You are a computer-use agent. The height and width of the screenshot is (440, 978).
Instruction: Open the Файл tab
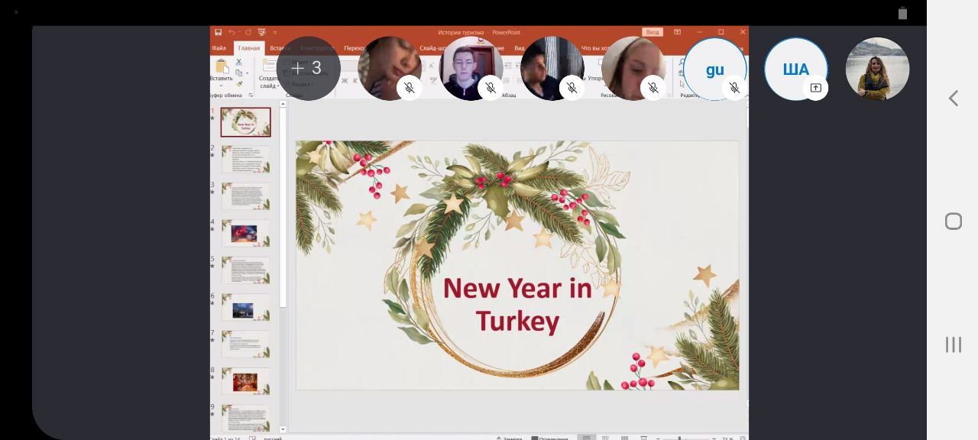coord(221,48)
